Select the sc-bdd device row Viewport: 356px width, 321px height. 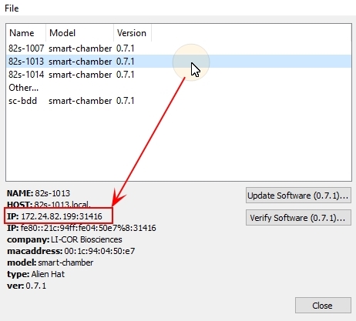pyautogui.click(x=179, y=101)
